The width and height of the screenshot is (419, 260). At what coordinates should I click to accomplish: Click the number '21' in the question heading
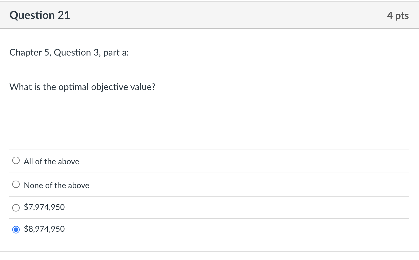point(64,15)
